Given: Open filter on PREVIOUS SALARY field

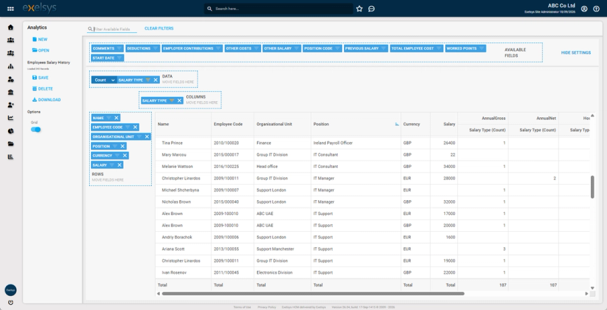Looking at the screenshot, I should point(384,49).
